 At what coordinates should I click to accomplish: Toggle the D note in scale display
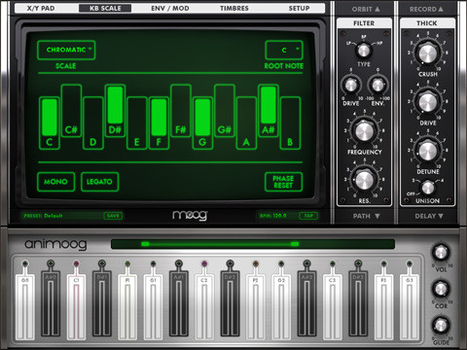coord(93,122)
